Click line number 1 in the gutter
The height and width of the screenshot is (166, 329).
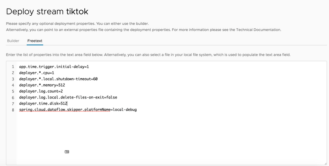(13, 67)
